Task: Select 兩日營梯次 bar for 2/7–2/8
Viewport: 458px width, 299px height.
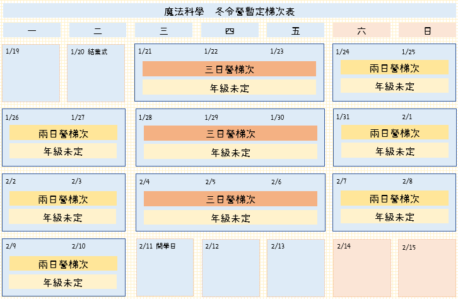Action: point(394,198)
